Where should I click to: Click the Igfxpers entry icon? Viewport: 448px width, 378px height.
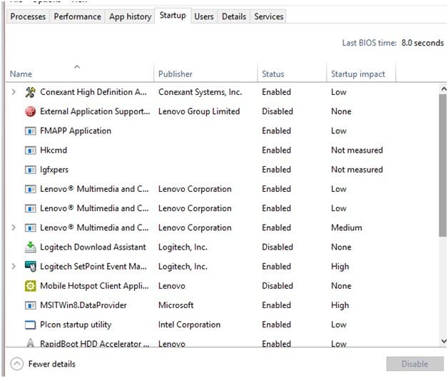(x=30, y=170)
